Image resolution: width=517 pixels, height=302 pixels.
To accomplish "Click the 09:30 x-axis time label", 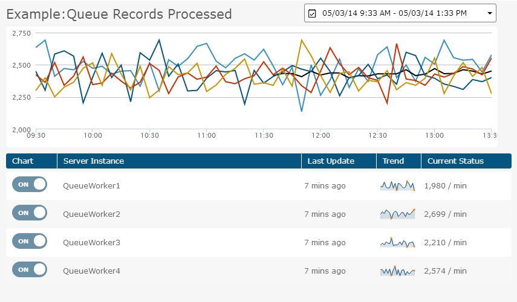I will coord(36,135).
